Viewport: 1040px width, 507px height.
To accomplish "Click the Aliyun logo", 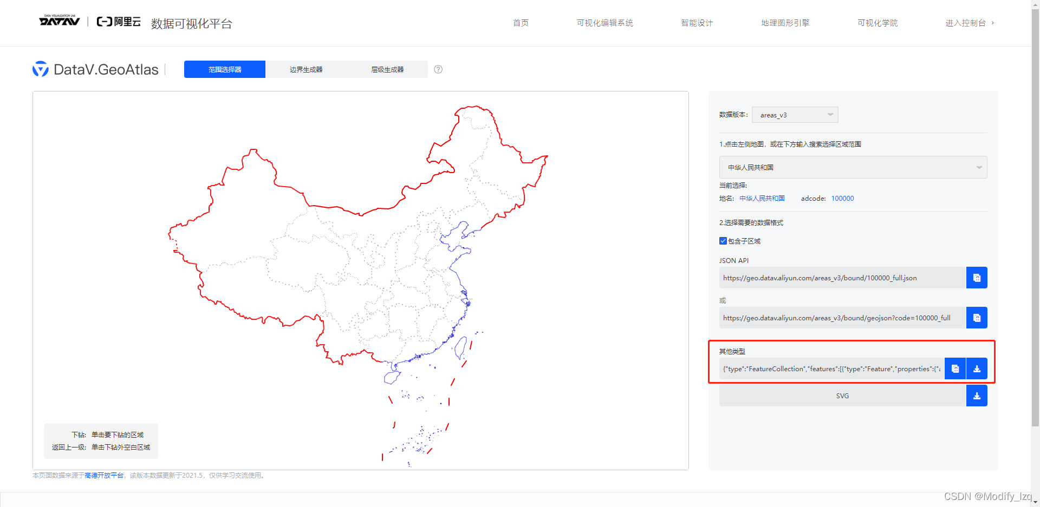I will coord(118,22).
